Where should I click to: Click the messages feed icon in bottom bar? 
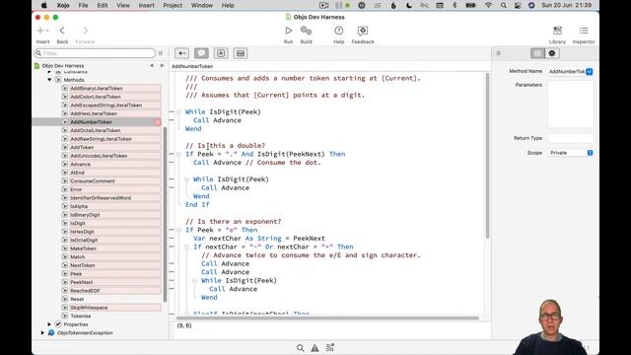pyautogui.click(x=330, y=348)
